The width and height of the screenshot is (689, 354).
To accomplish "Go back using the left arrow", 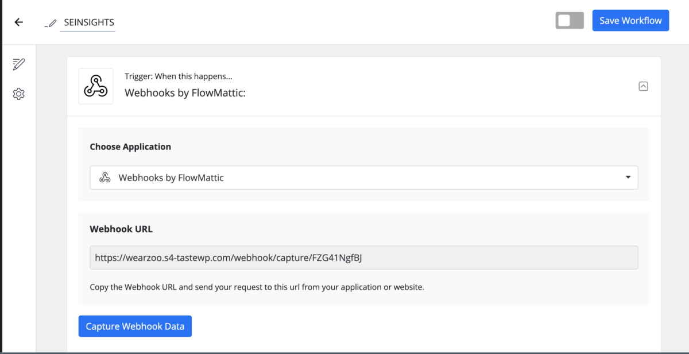I will click(19, 22).
